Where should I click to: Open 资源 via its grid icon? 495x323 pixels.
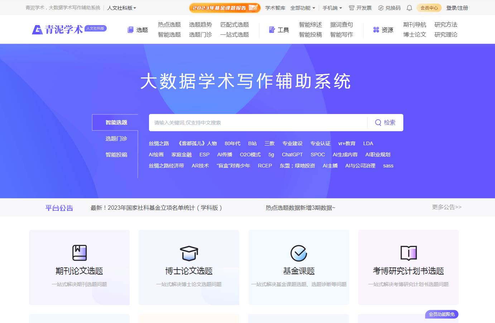pos(375,30)
